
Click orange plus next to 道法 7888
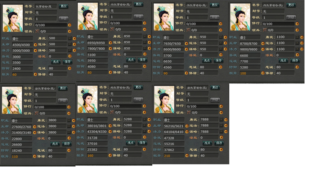[x=226, y=125]
